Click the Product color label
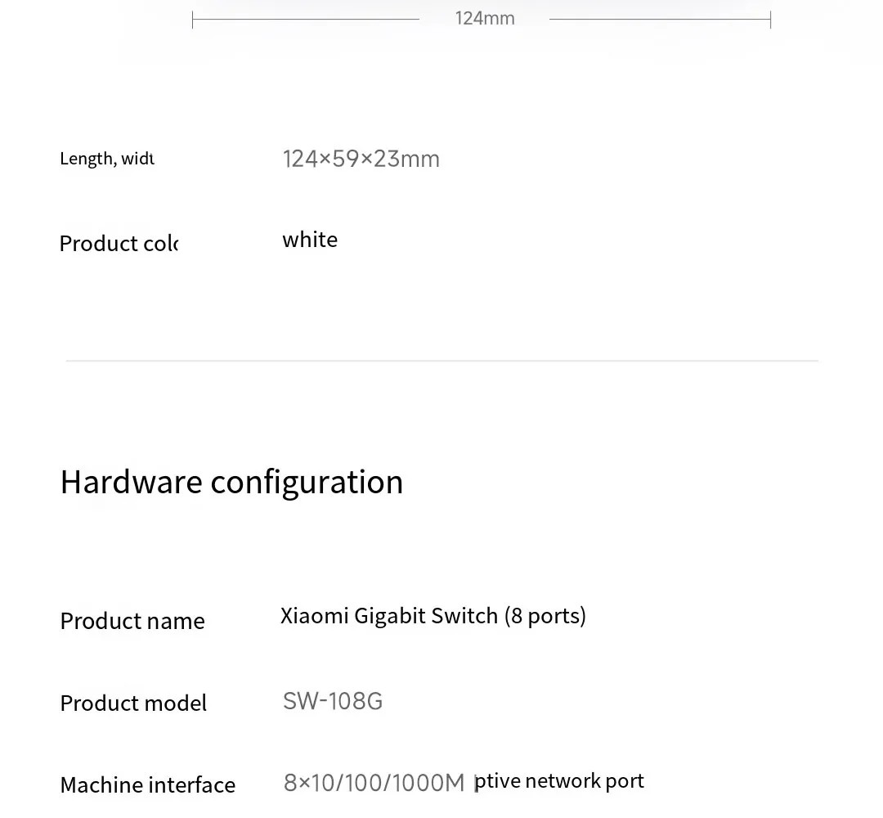Viewport: 883px width, 818px height. point(119,244)
